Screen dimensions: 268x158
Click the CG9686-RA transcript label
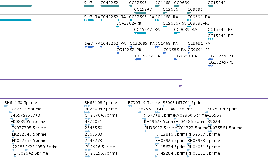[174, 23]
